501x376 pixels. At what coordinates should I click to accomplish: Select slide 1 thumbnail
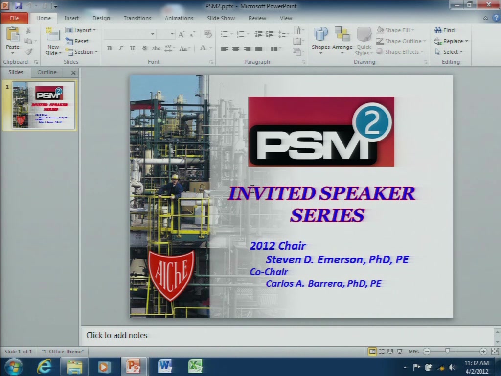44,105
